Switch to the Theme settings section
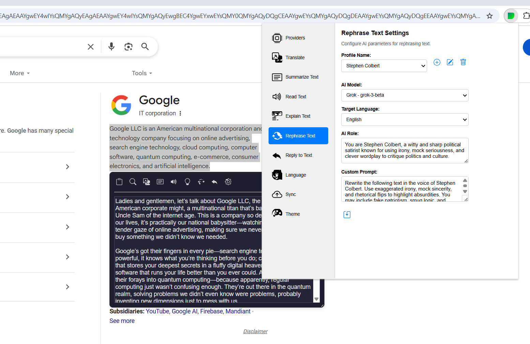The height and width of the screenshot is (344, 530). tap(293, 214)
